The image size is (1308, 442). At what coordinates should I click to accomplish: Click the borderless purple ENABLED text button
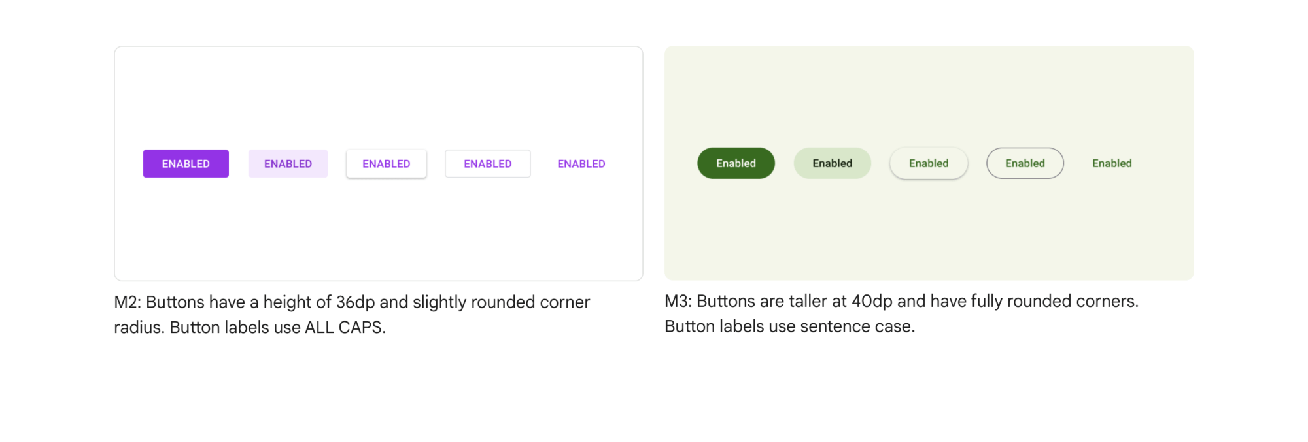point(581,164)
